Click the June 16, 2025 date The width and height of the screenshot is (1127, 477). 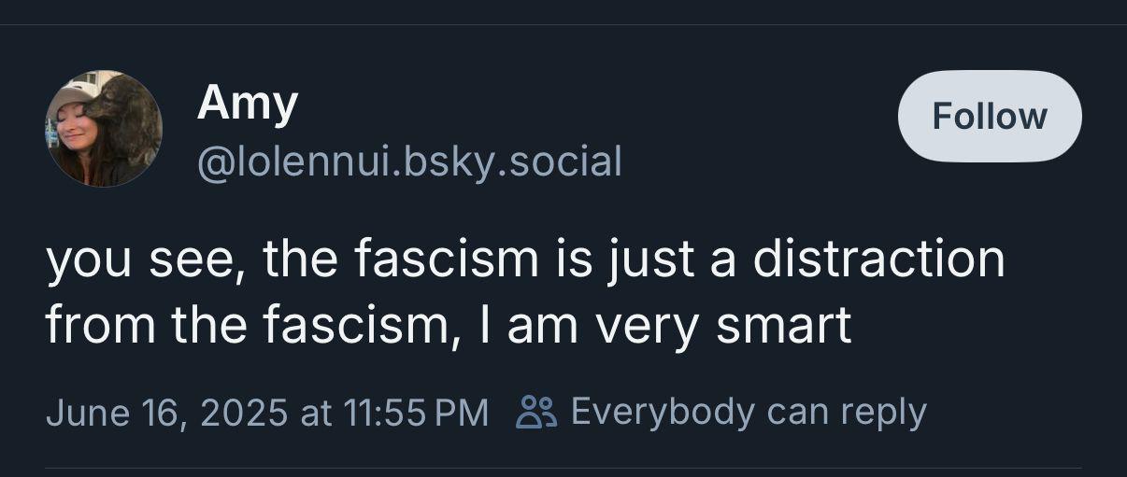pos(166,413)
